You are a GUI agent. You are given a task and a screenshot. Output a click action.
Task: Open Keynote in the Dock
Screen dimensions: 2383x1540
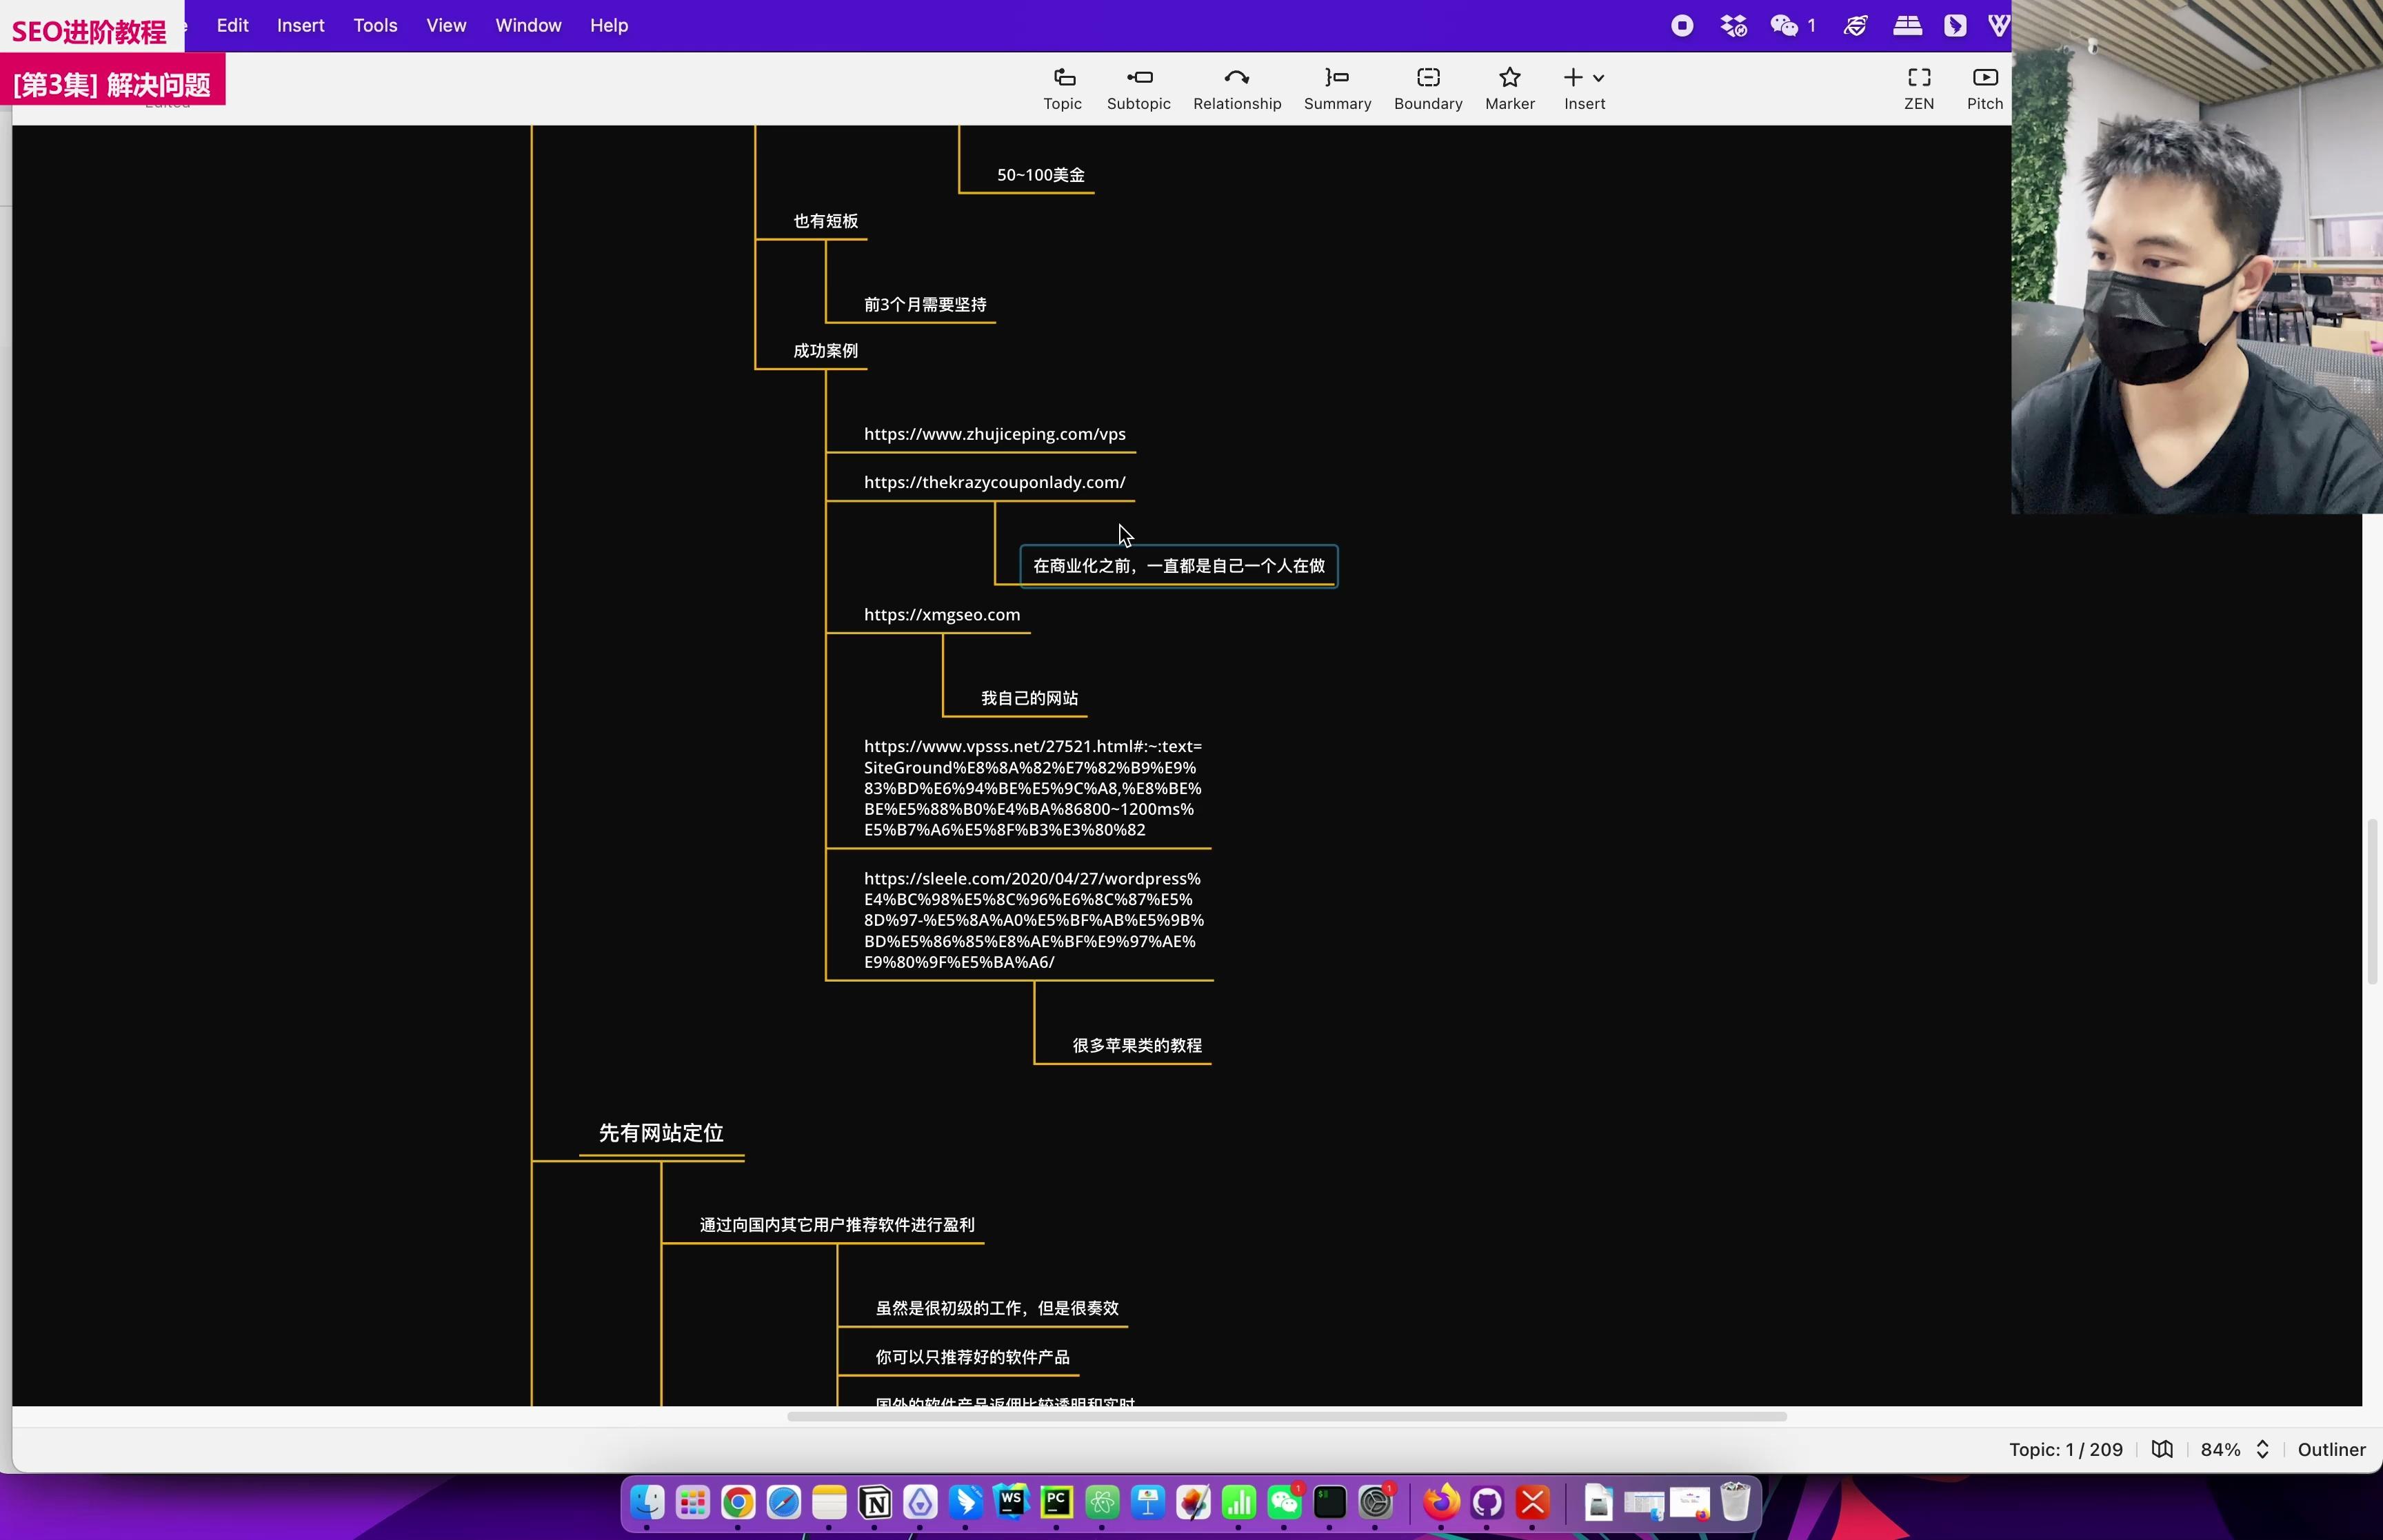(1148, 1502)
